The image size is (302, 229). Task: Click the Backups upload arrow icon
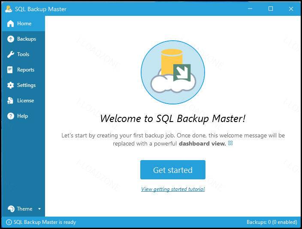pos(11,39)
